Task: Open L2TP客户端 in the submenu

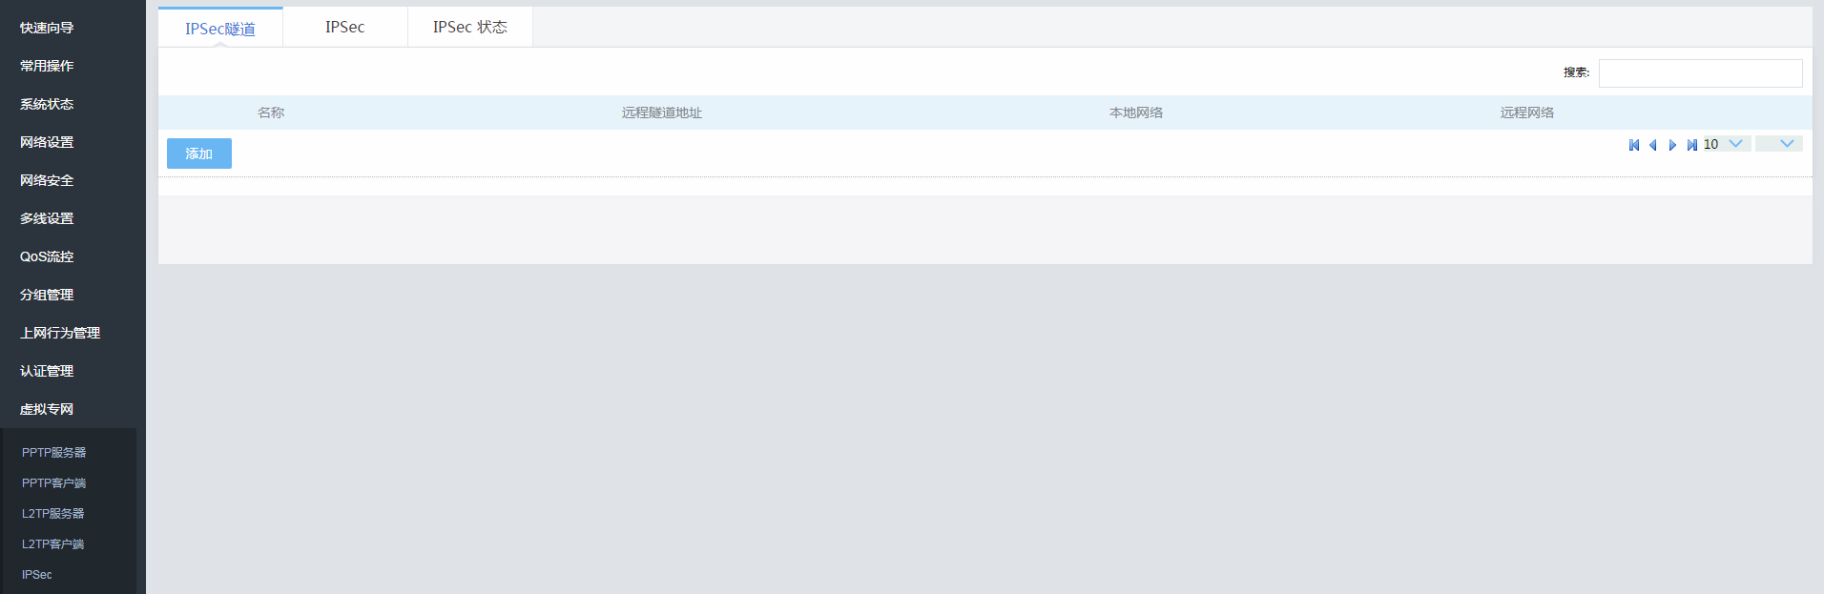Action: click(53, 544)
